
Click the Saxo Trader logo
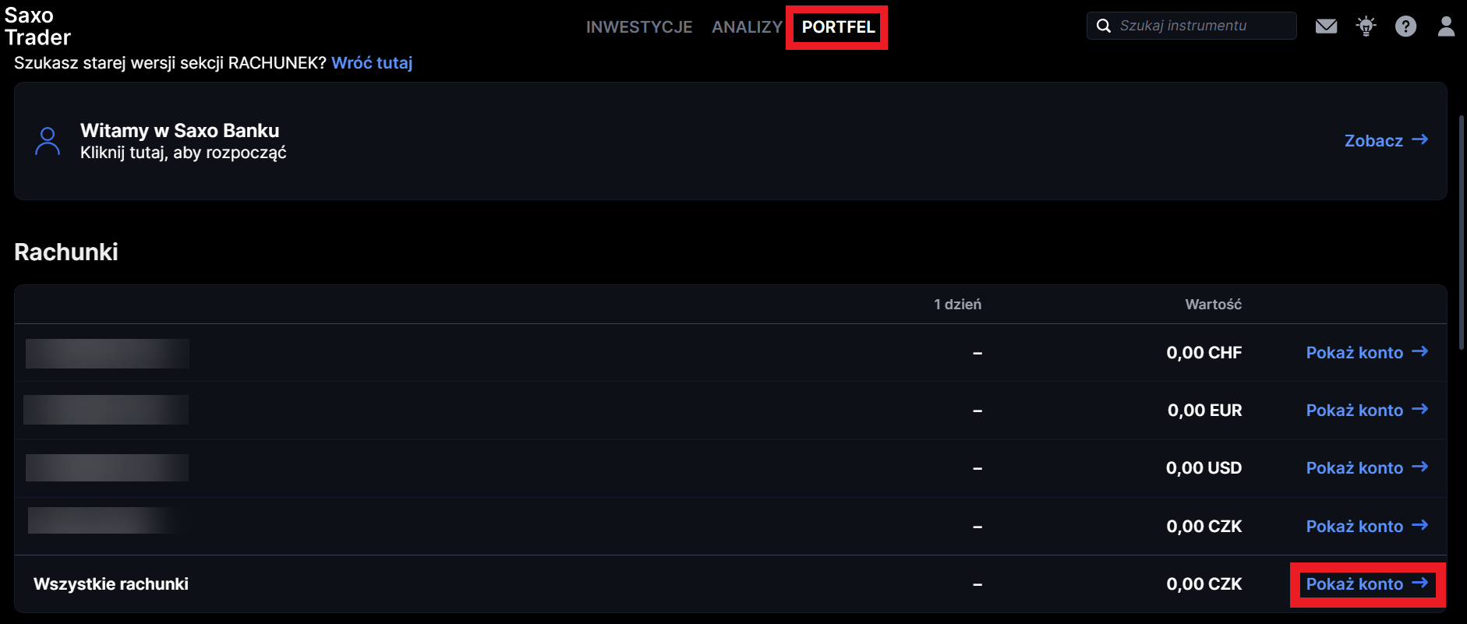[x=37, y=26]
